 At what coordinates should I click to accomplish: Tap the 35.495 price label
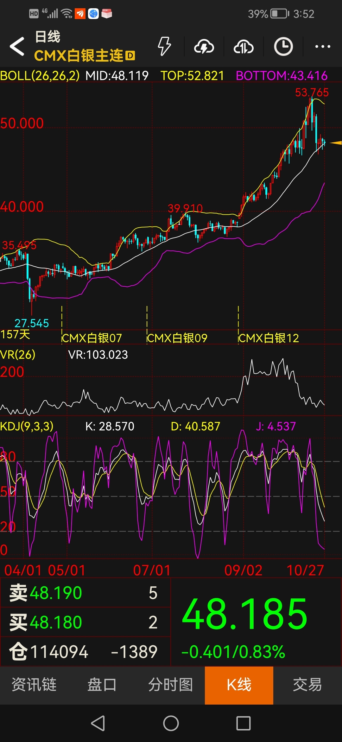click(x=19, y=245)
